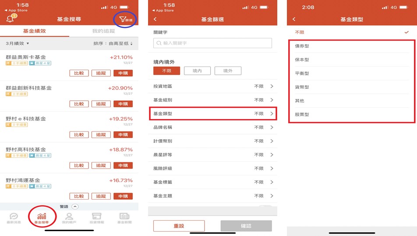Open notifications bell icon
Image resolution: width=417 pixels, height=236 pixels.
tap(10, 19)
